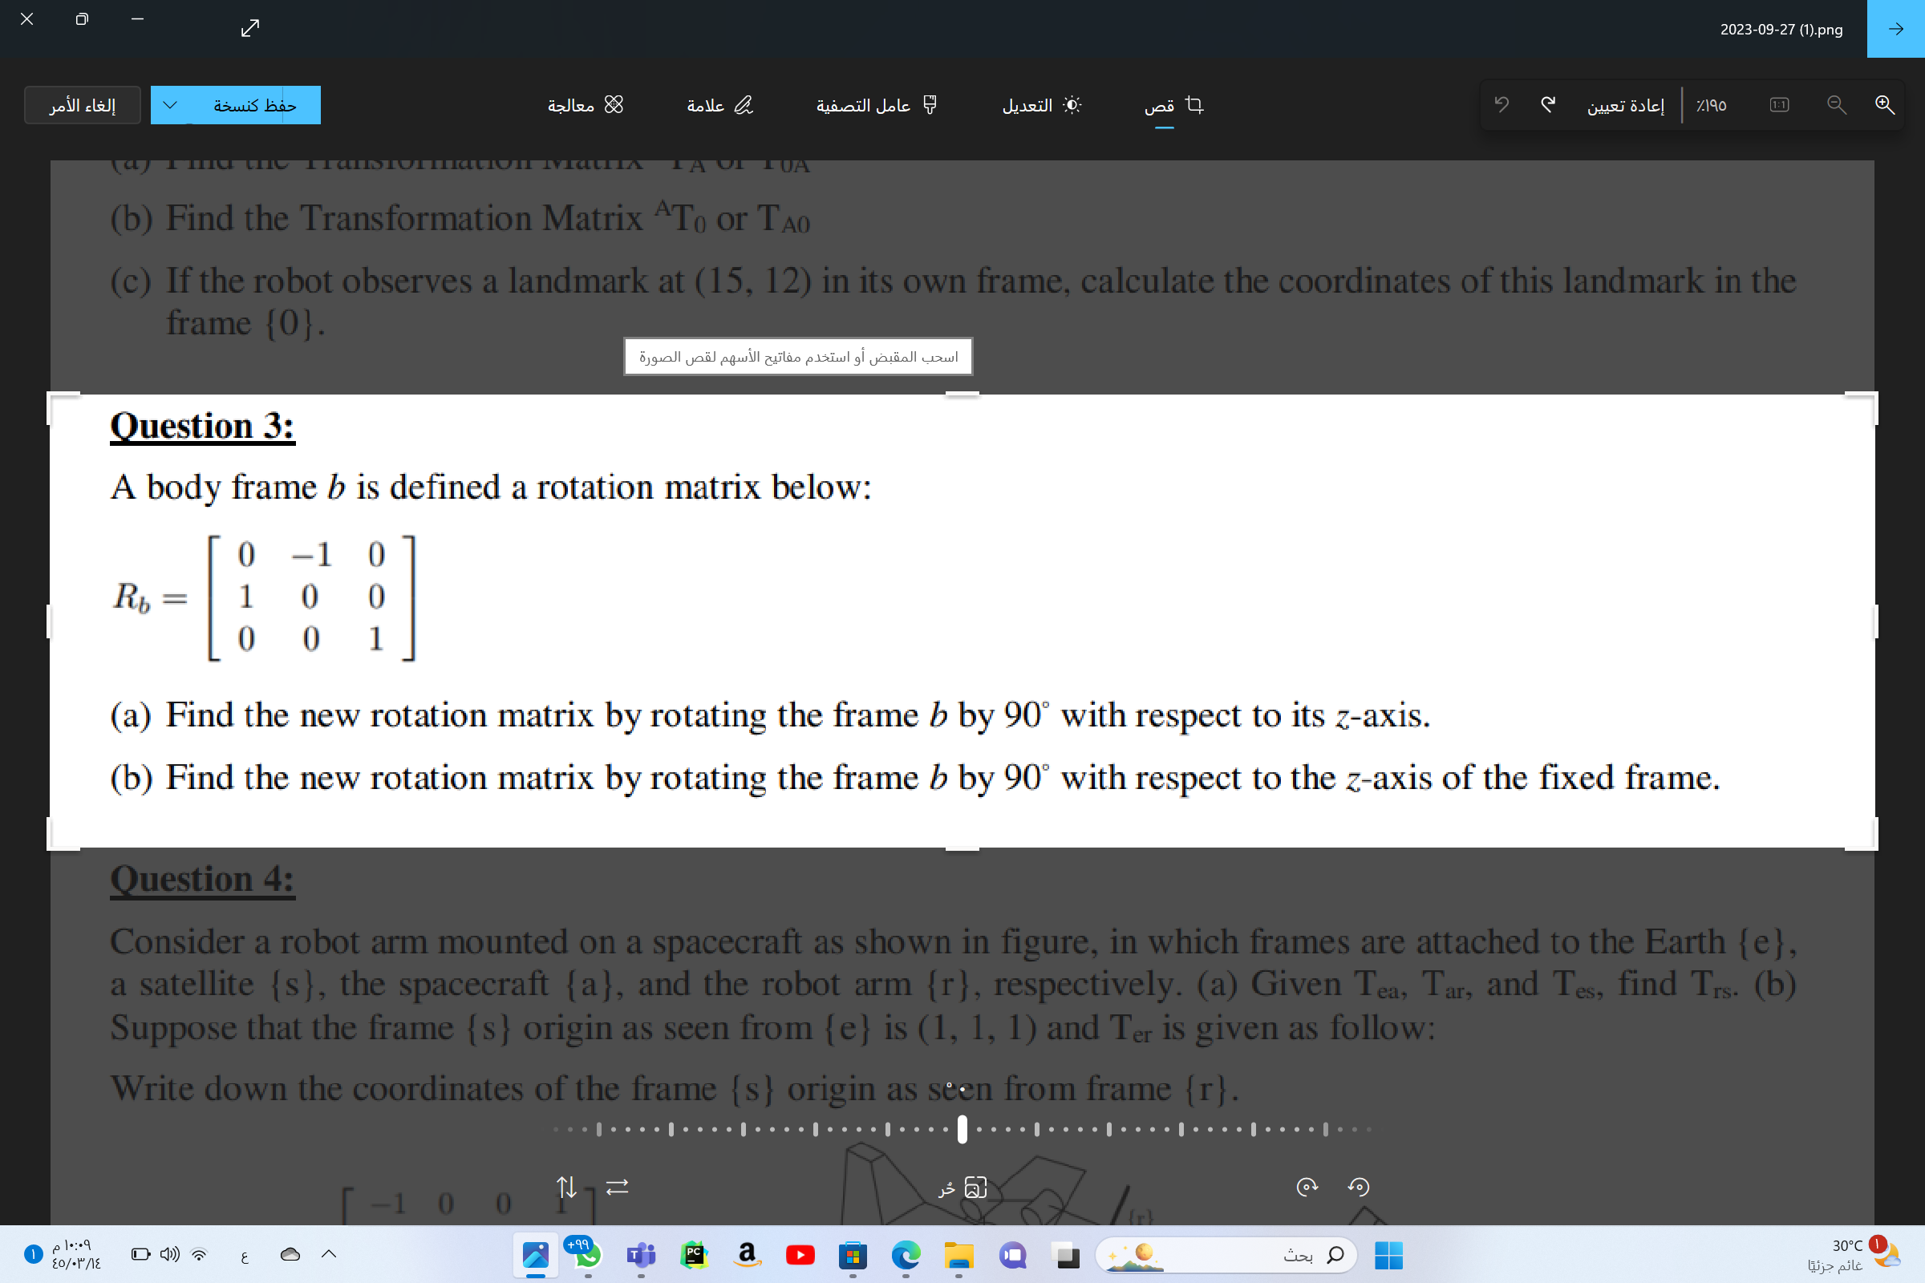
Task: Open the Save a copy dropdown arrow
Action: coord(170,105)
